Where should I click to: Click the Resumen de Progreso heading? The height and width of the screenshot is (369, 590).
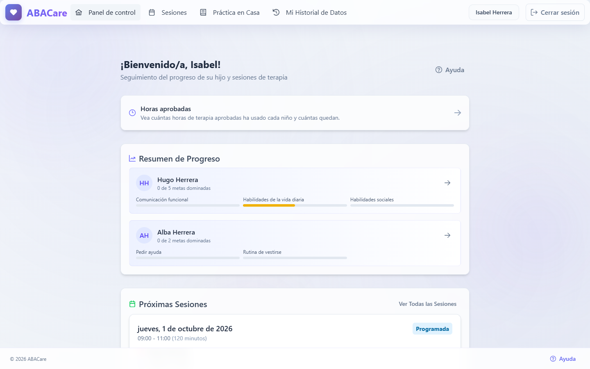tap(179, 159)
